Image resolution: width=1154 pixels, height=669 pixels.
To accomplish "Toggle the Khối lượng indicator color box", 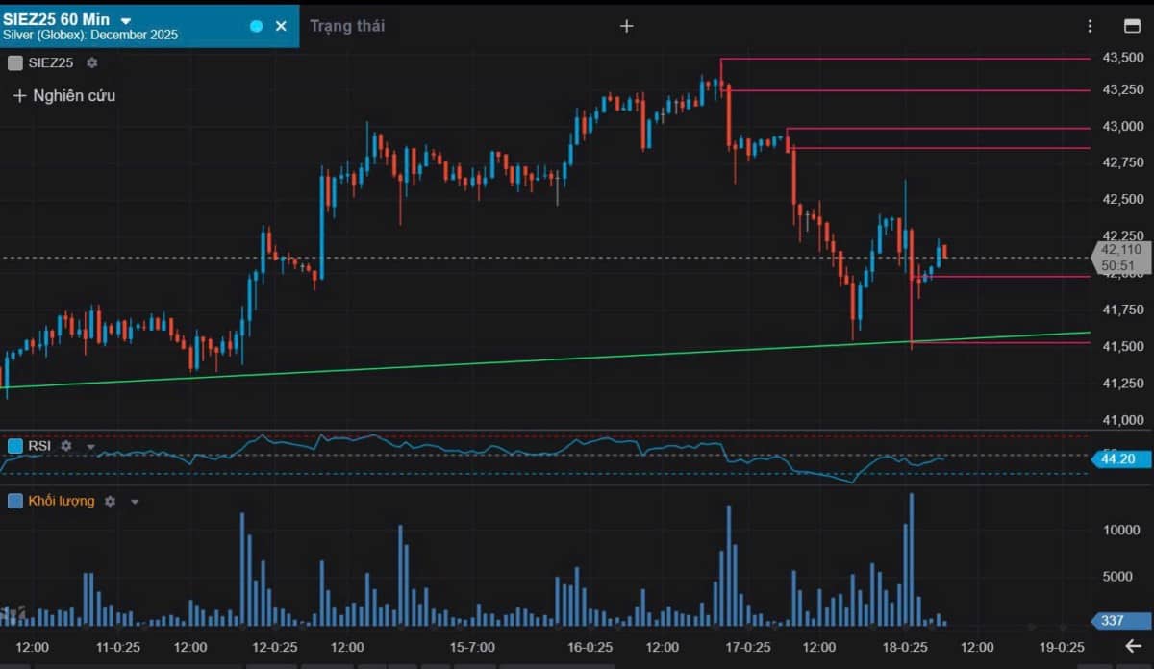I will pyautogui.click(x=14, y=501).
